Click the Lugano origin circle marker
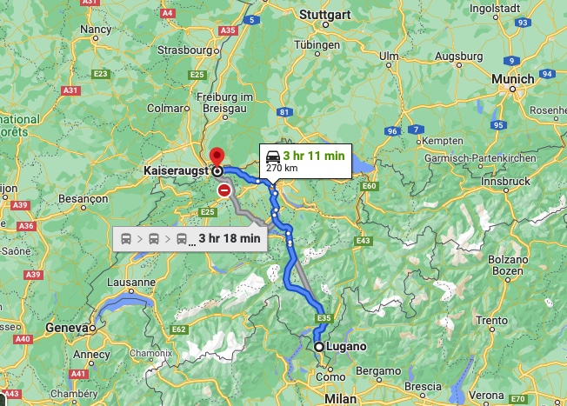The image size is (567, 406). [318, 347]
